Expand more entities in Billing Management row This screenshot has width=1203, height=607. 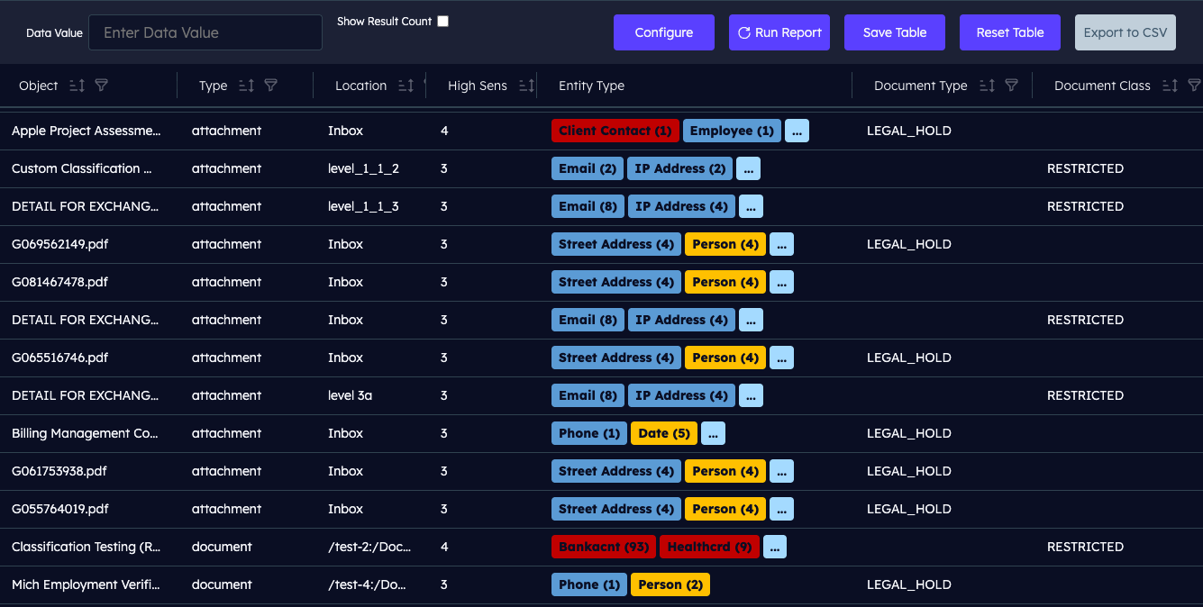coord(713,433)
